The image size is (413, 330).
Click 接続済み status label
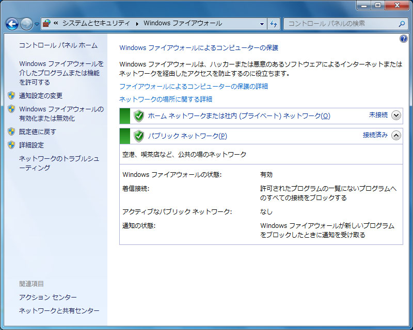coord(375,135)
